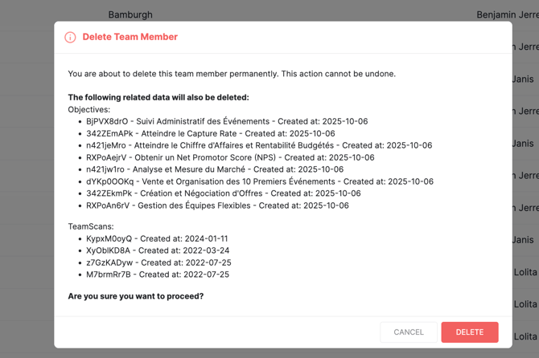539x358 pixels.
Task: Click objective Gestion des Équipes Flexibles
Action: [x=217, y=205]
